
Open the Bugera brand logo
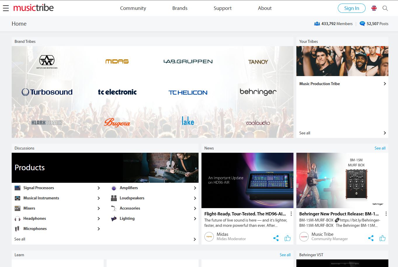point(117,122)
